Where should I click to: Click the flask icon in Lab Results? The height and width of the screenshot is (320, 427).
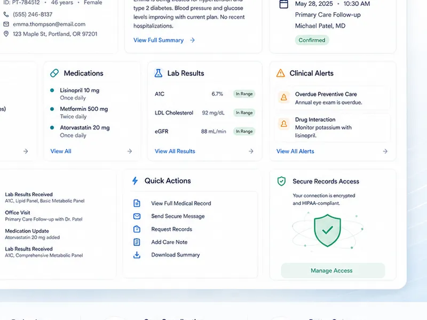click(x=158, y=73)
